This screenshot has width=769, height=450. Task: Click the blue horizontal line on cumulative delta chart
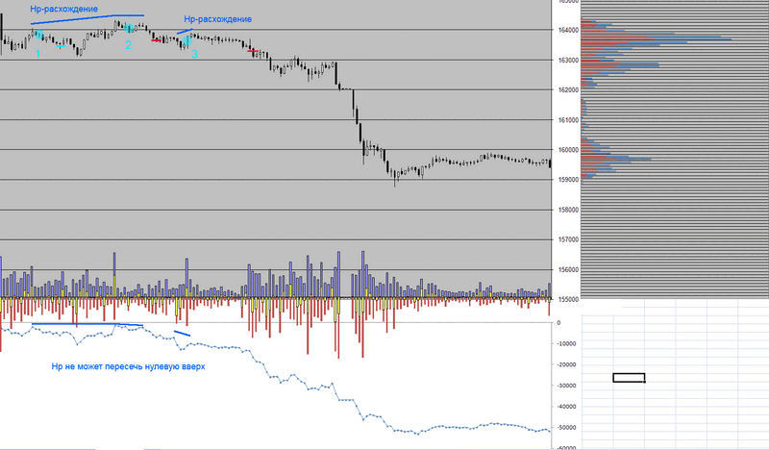(87, 325)
